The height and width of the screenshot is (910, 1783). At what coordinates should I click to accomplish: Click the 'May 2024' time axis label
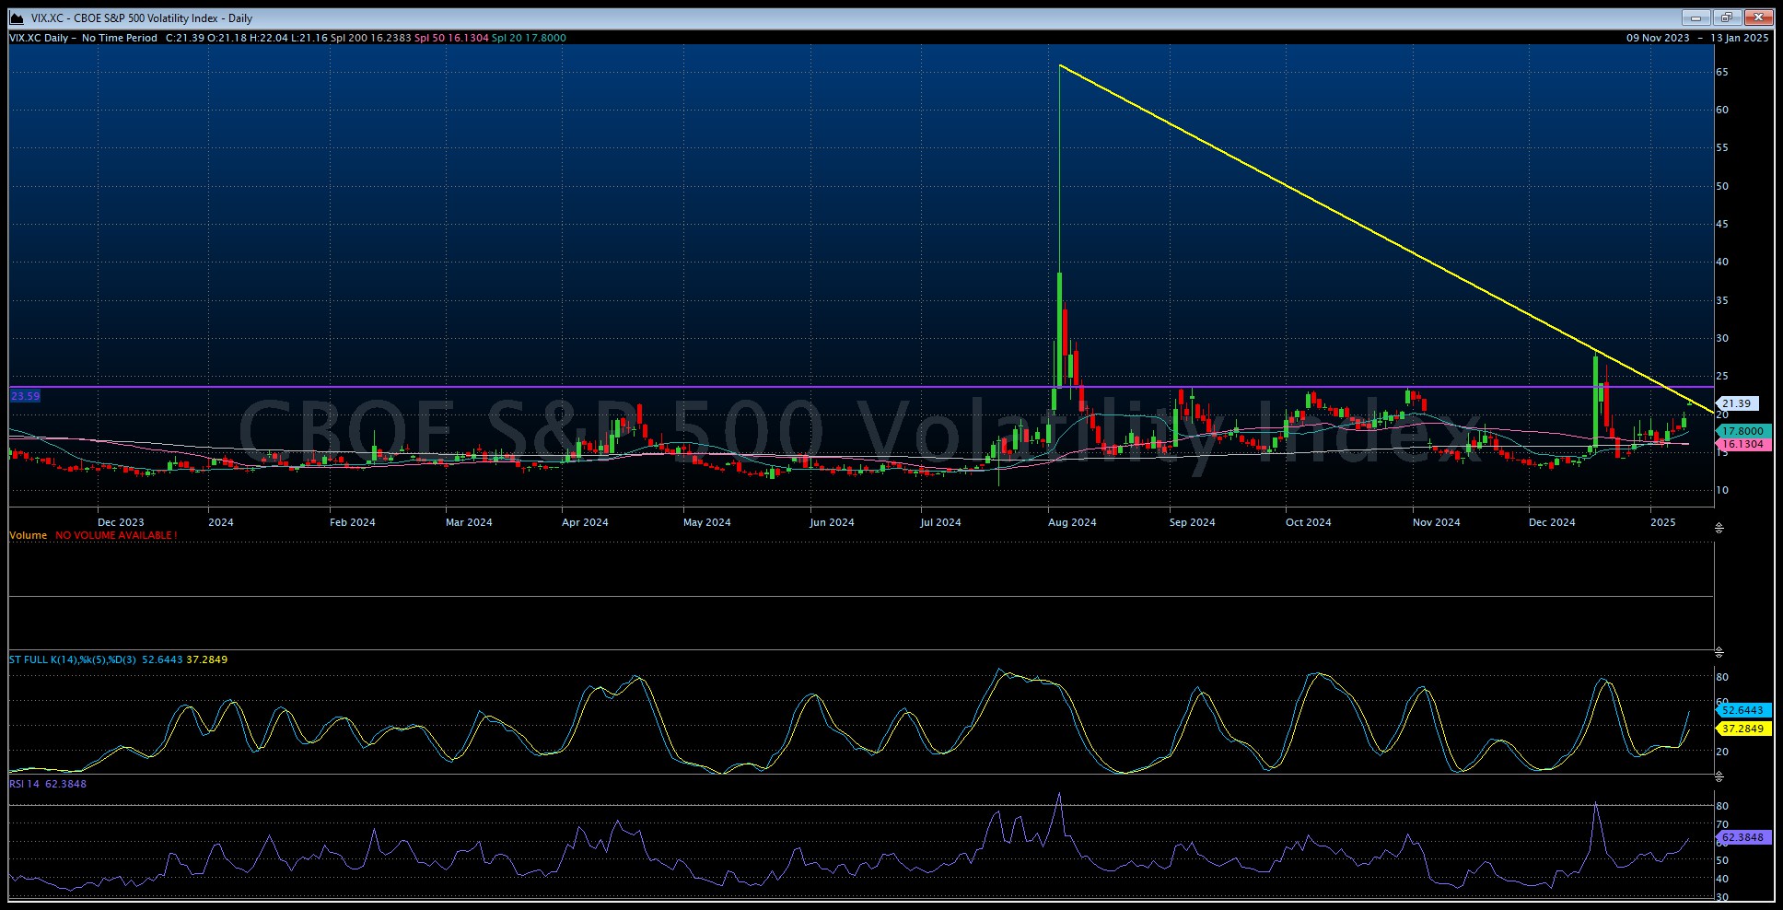point(707,522)
